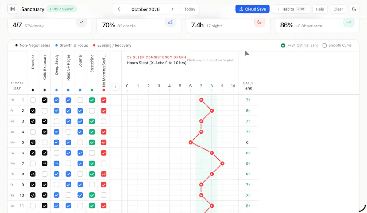Image resolution: width=367 pixels, height=213 pixels.
Task: Click the checkmark icon on the 4/7 card
Action: pos(81,22)
